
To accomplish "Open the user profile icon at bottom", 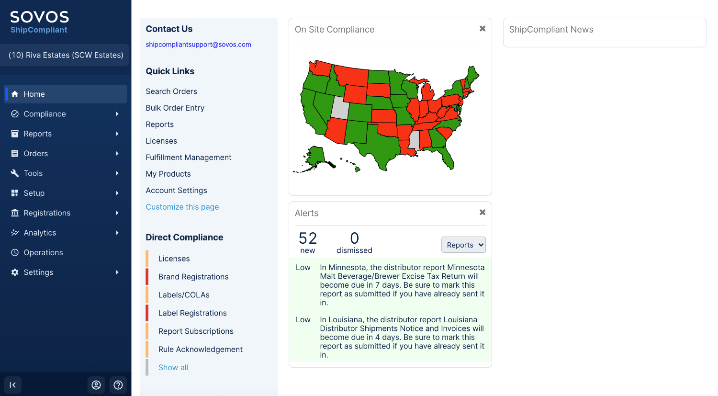I will point(96,385).
